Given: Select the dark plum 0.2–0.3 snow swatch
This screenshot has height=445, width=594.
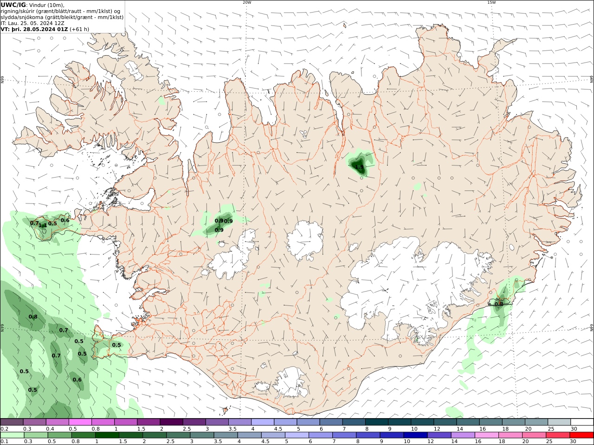Looking at the screenshot, I should (12, 422).
